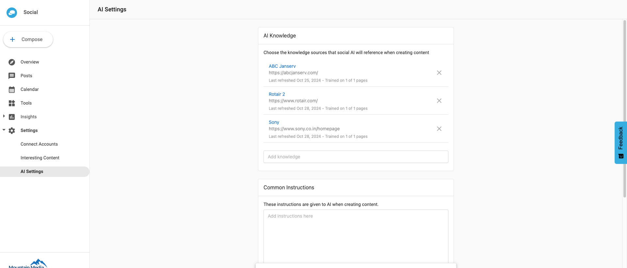Click the Mountain Media logo
627x268 pixels.
tap(28, 263)
